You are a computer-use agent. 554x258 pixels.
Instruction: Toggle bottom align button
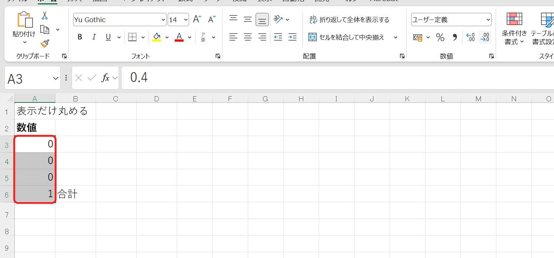pos(262,20)
